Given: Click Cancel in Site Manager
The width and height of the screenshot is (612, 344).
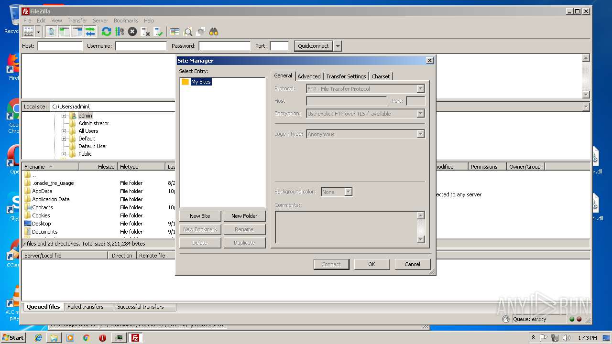Looking at the screenshot, I should (x=412, y=264).
